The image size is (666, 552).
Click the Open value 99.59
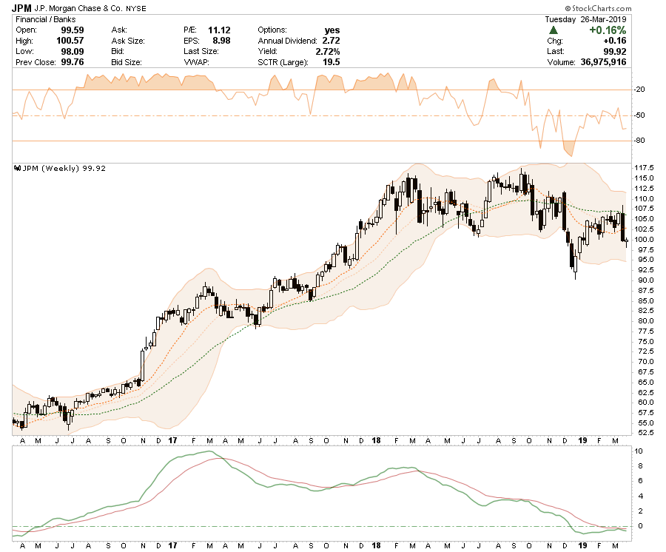click(x=73, y=30)
